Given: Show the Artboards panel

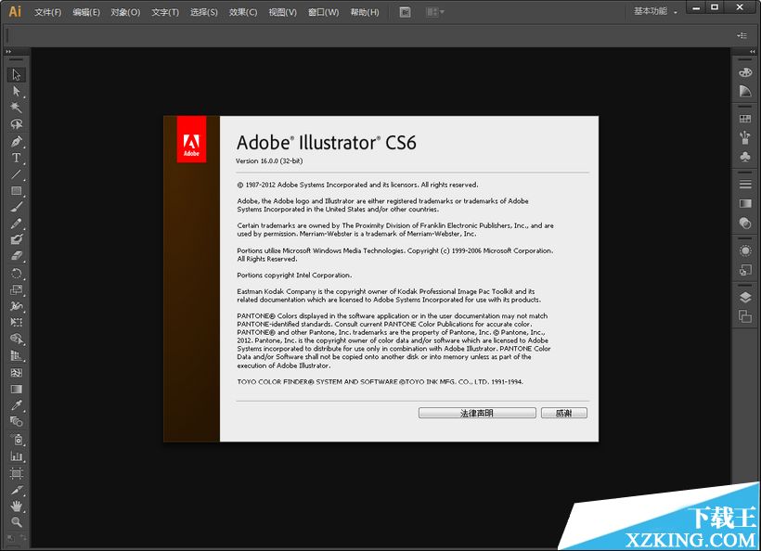Looking at the screenshot, I should [745, 316].
